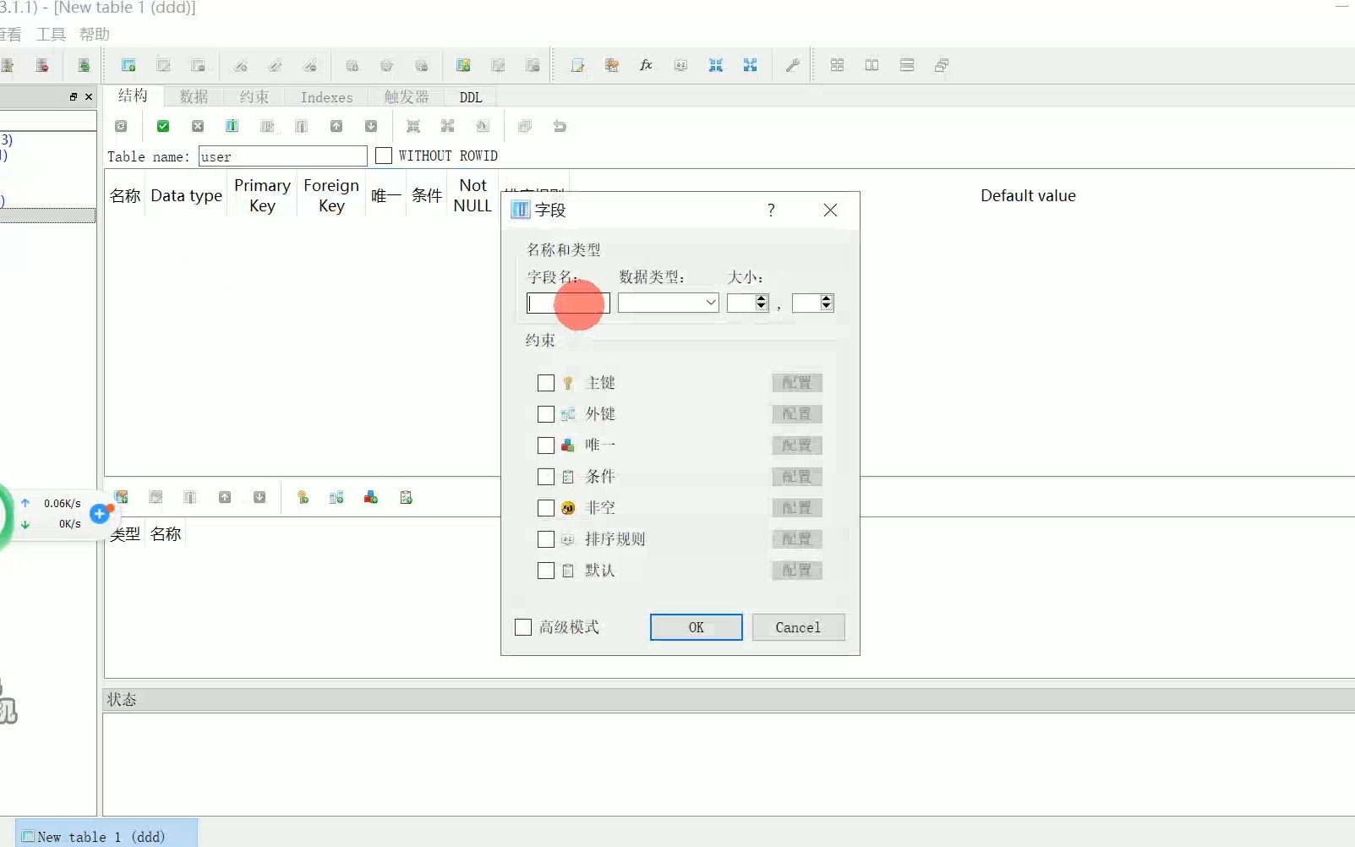Viewport: 1355px width, 847px height.
Task: Click the undo-arrow icon in structure toolbar
Action: tap(560, 126)
